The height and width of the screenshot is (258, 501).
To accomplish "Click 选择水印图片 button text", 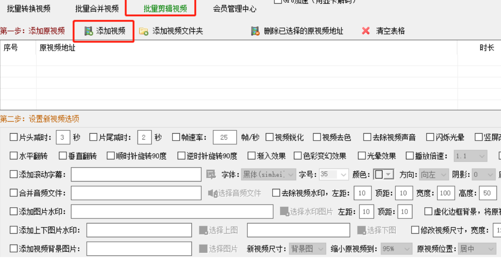I will coord(311,211).
